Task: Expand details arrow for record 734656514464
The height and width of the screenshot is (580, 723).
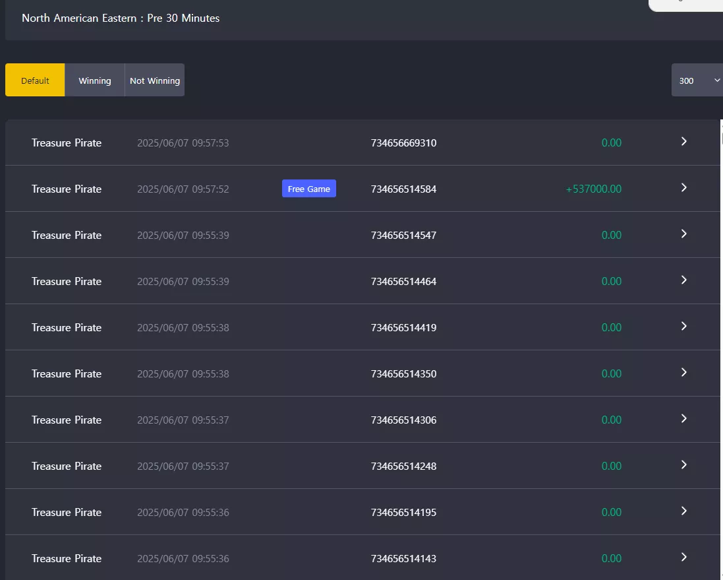Action: (x=684, y=280)
